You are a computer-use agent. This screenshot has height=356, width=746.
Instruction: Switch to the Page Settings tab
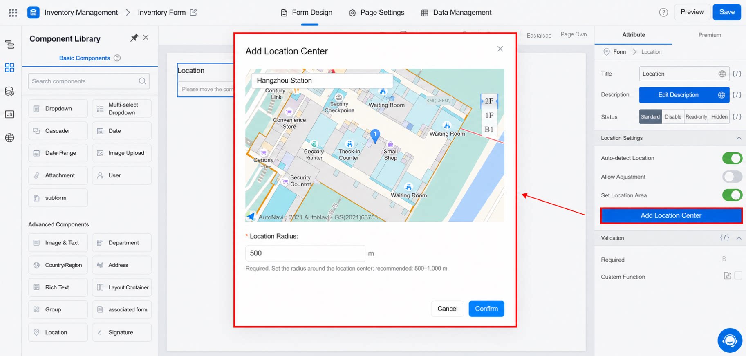pos(376,13)
